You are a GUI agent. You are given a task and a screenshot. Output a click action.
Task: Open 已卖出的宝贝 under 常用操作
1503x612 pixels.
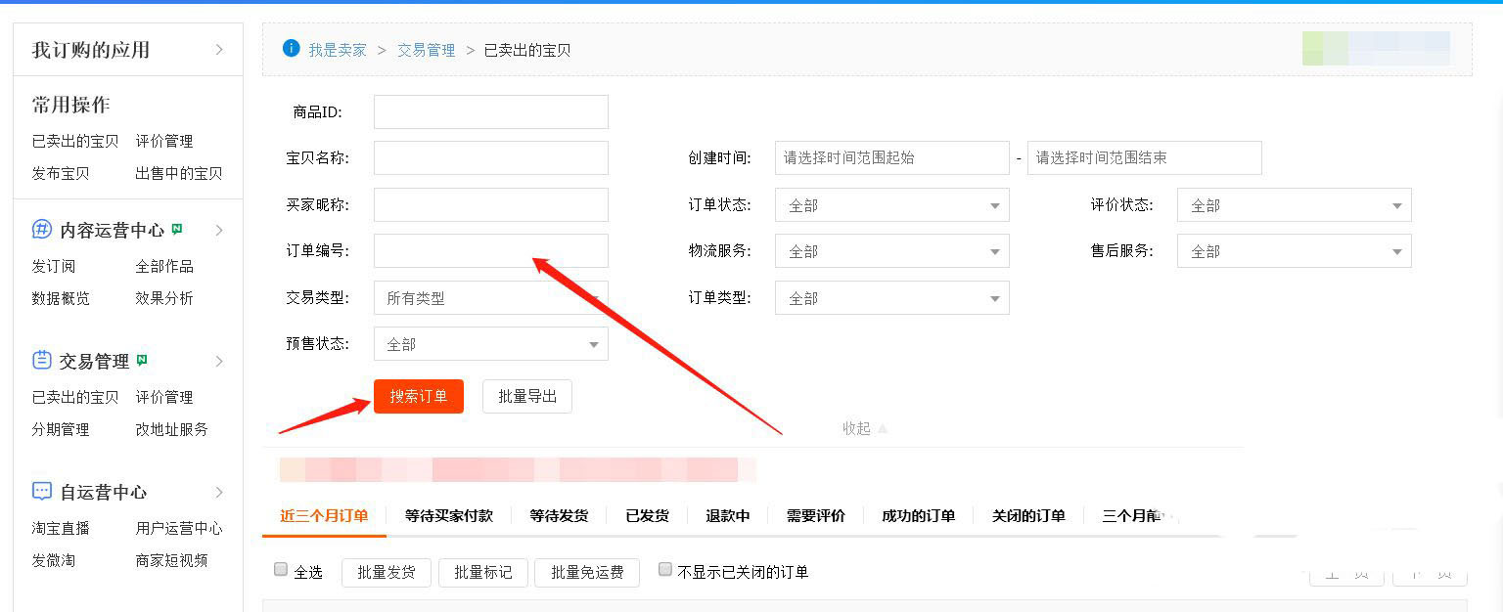75,141
